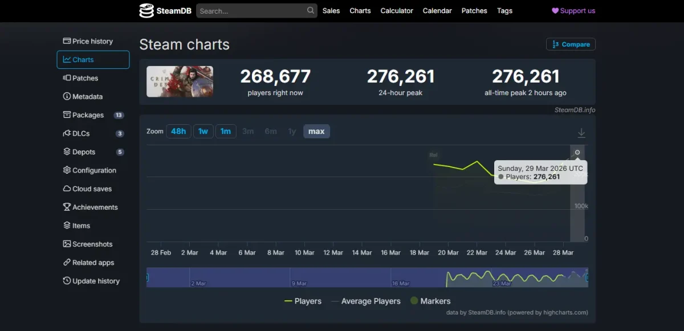
Task: Toggle Average Players visibility
Action: tap(365, 301)
